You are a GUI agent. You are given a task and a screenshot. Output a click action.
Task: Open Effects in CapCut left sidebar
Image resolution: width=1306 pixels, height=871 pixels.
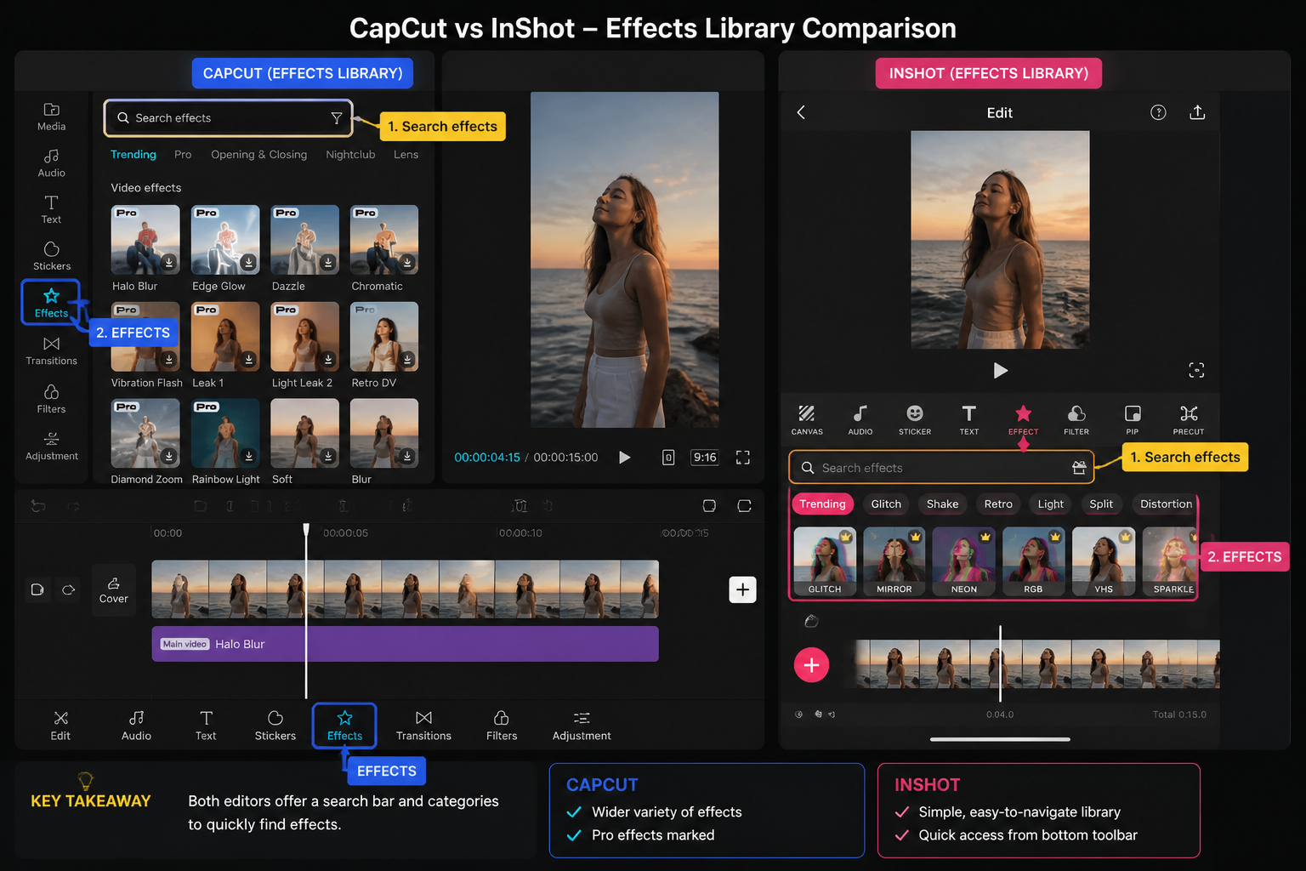(51, 303)
